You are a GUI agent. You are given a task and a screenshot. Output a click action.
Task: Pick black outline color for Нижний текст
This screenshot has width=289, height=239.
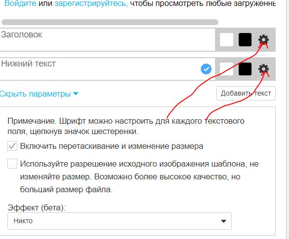[x=245, y=69]
